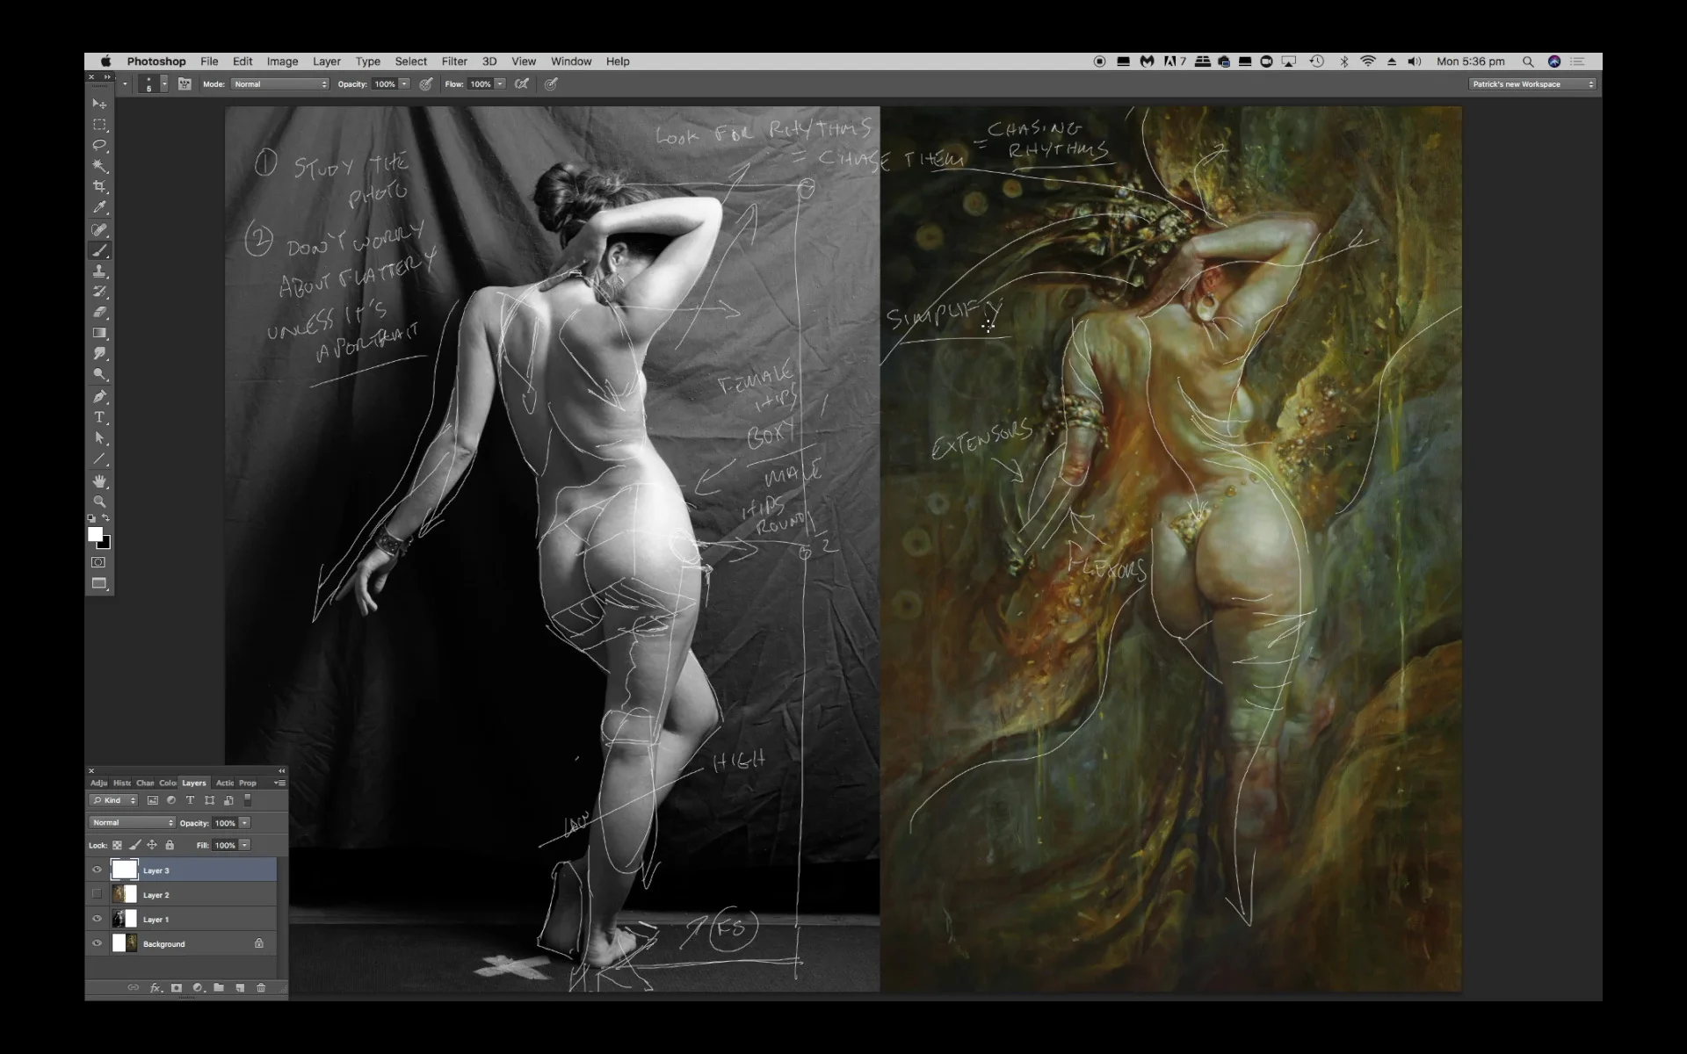Open Patrick's new Workspace dropdown
The image size is (1687, 1054).
[1532, 84]
